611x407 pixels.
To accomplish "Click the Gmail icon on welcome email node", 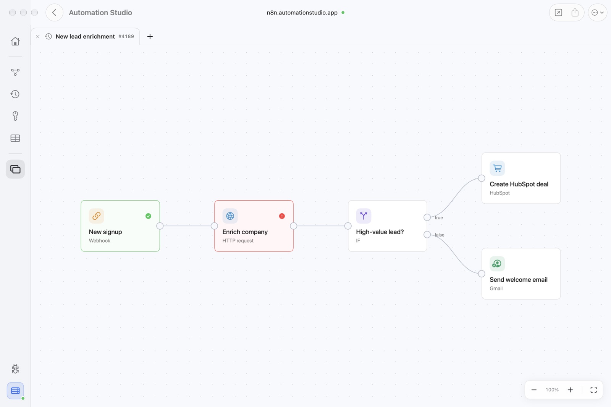I will pos(497,264).
